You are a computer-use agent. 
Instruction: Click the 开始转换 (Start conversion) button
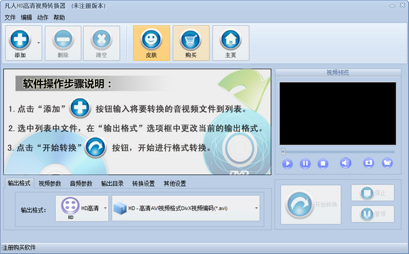tap(311, 204)
